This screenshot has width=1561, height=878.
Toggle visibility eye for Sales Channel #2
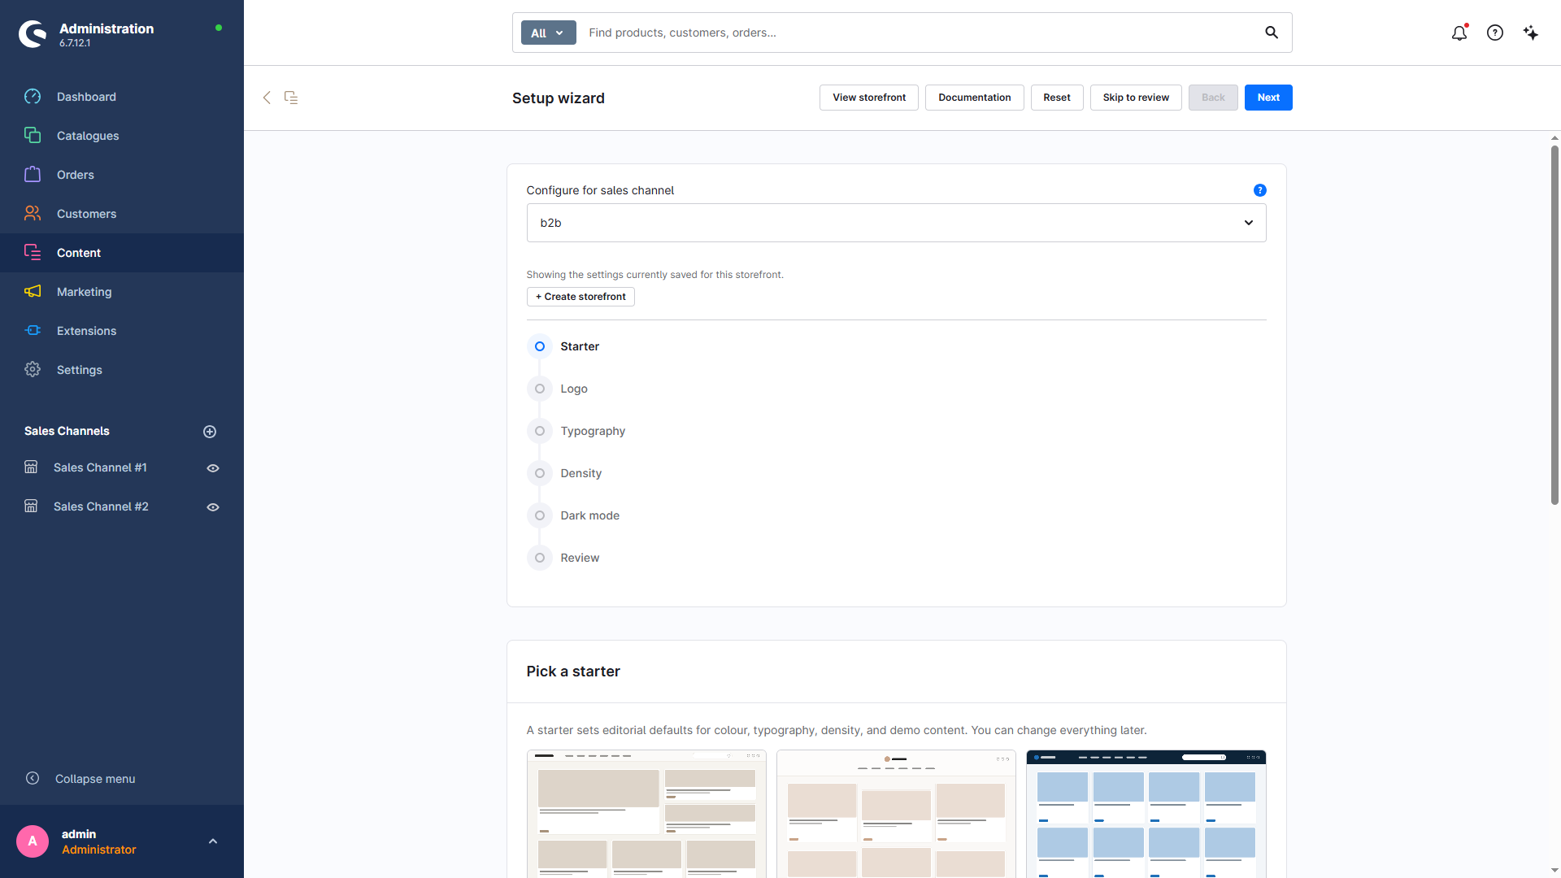(213, 507)
